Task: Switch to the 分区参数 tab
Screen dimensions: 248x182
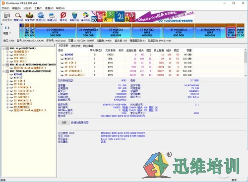Action: pos(63,46)
